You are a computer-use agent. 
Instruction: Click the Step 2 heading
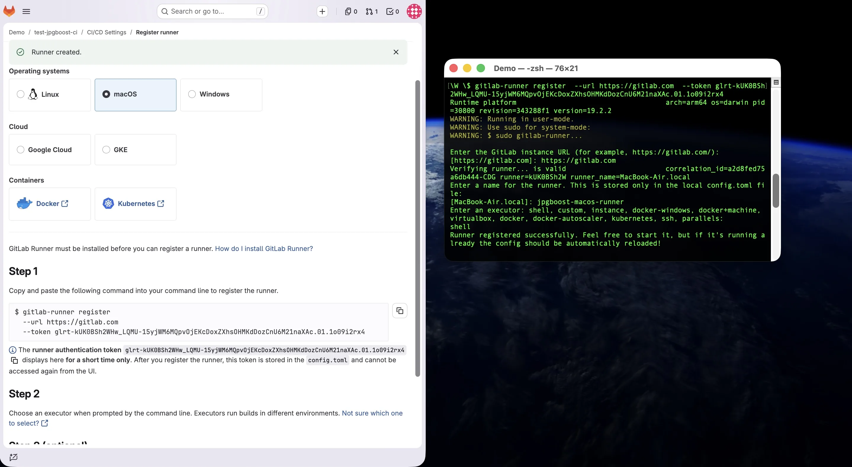pyautogui.click(x=24, y=394)
